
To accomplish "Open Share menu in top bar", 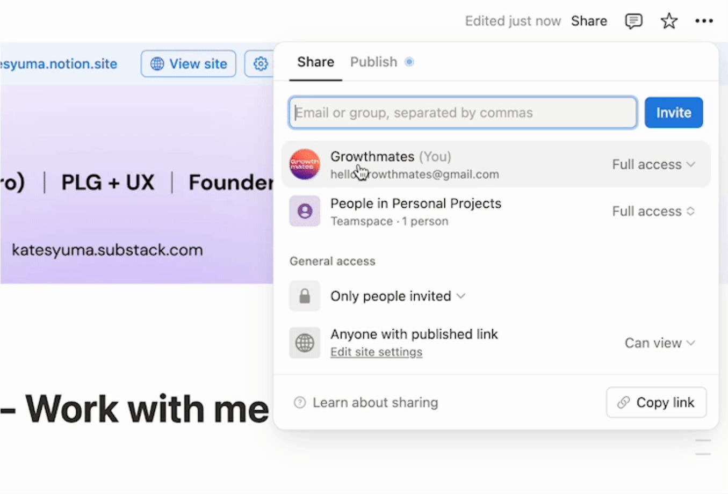I will 589,21.
